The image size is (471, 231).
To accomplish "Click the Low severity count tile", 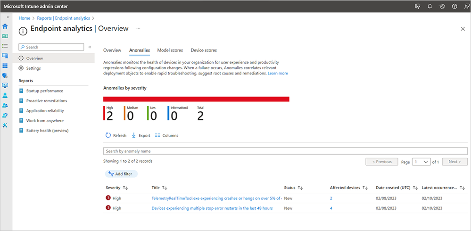I will tap(152, 113).
